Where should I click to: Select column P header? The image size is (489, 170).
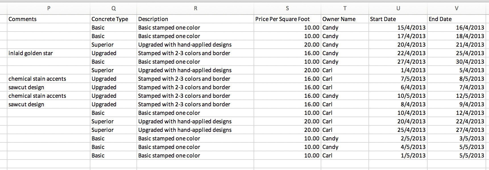49,8
